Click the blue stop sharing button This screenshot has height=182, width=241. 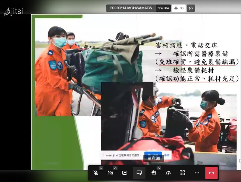[x=153, y=154]
